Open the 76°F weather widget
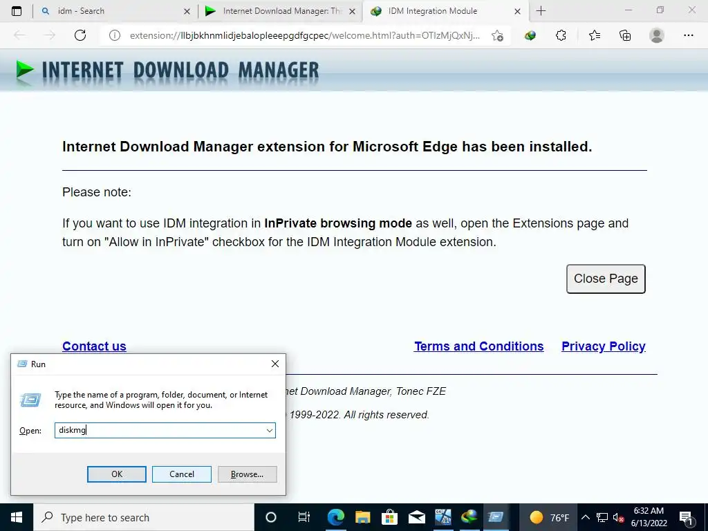Screen dimensions: 708x531 [x=548, y=517]
